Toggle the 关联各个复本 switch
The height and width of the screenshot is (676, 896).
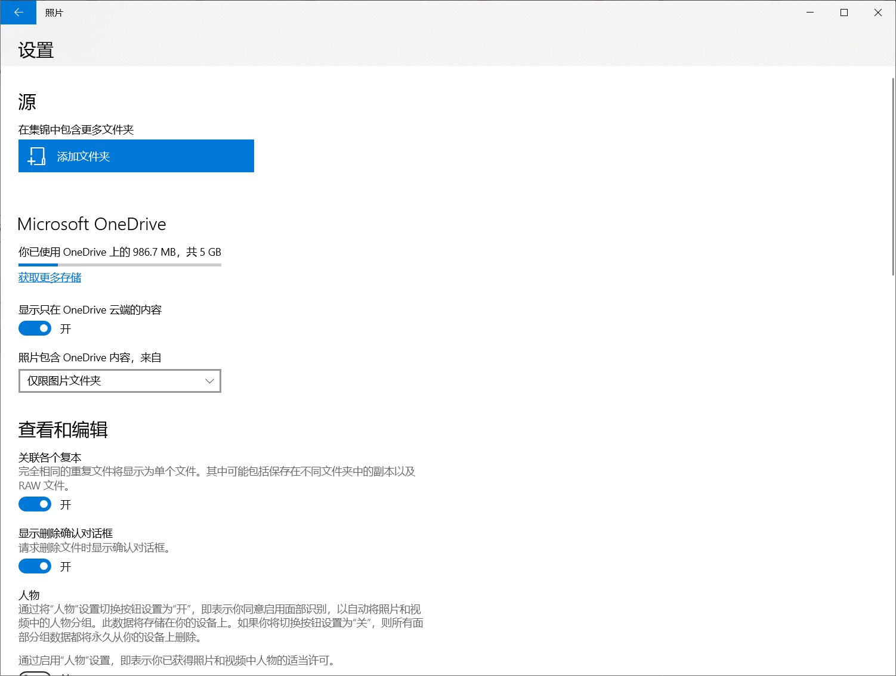click(x=35, y=504)
